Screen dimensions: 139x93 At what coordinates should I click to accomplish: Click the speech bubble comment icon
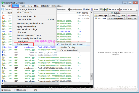pos(3,9)
